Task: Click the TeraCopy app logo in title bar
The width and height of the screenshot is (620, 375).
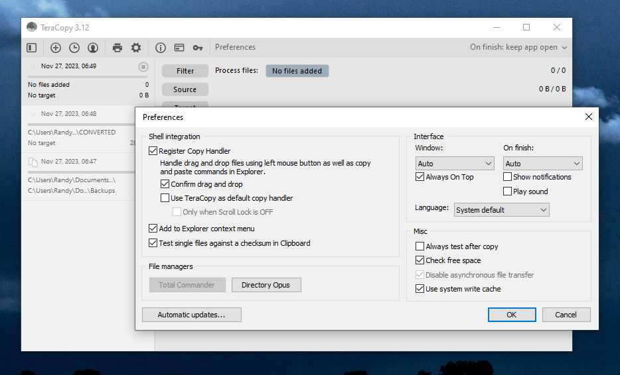Action: tap(32, 27)
